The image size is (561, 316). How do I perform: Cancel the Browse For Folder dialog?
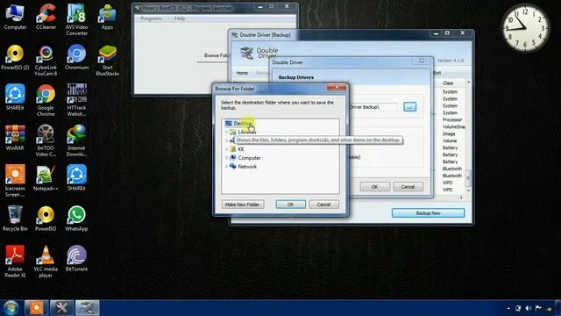click(x=323, y=205)
